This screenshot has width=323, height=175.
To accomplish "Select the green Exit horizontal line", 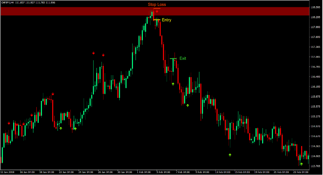I will tap(173, 59).
